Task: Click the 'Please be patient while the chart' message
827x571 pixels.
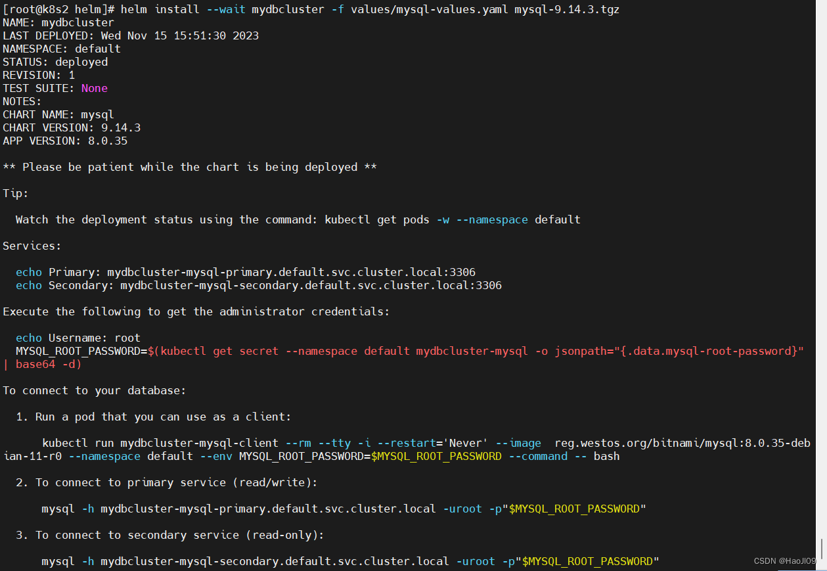Action: [x=190, y=167]
